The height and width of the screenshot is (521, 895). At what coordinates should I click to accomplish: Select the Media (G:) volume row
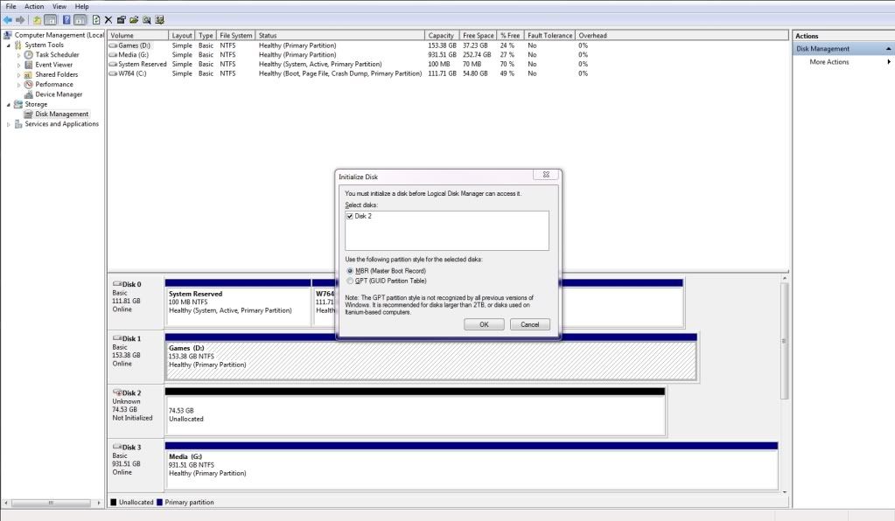[x=347, y=55]
